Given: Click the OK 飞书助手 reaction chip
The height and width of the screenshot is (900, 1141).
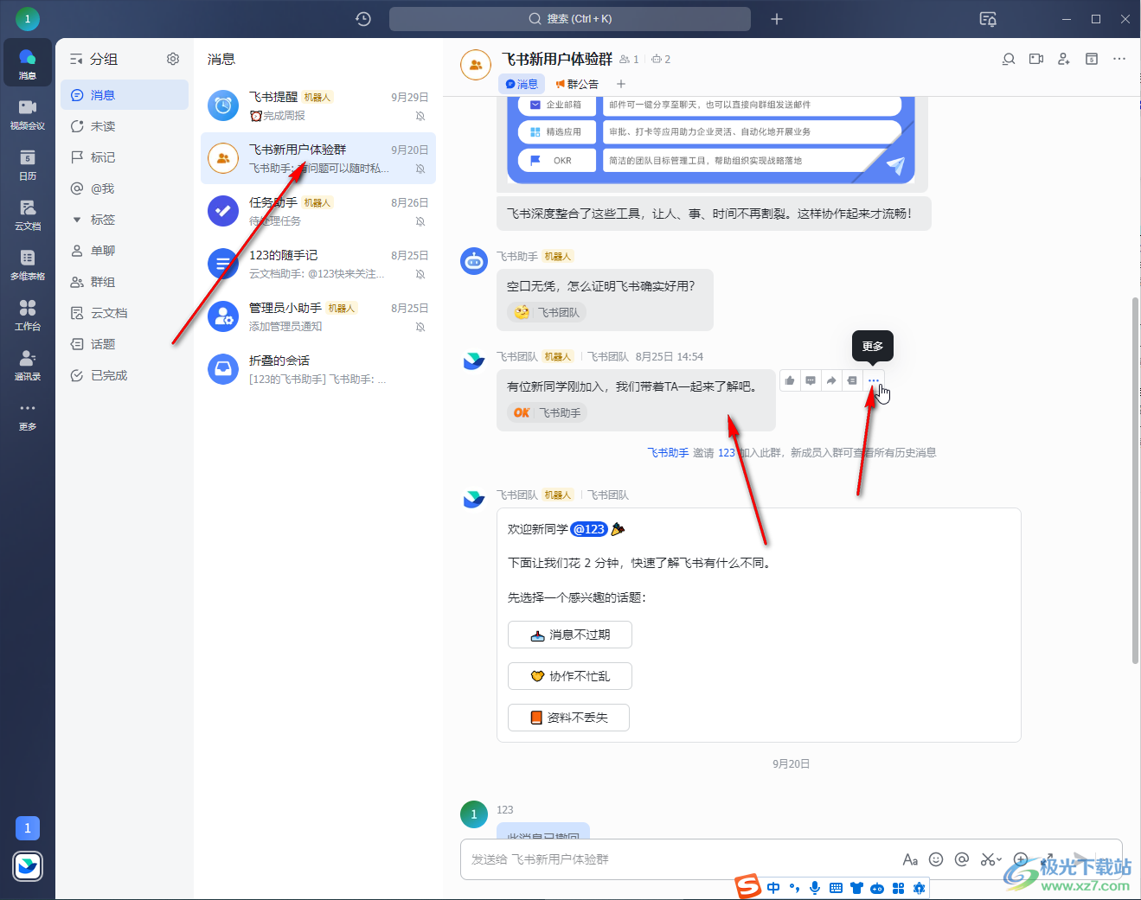Looking at the screenshot, I should (547, 412).
